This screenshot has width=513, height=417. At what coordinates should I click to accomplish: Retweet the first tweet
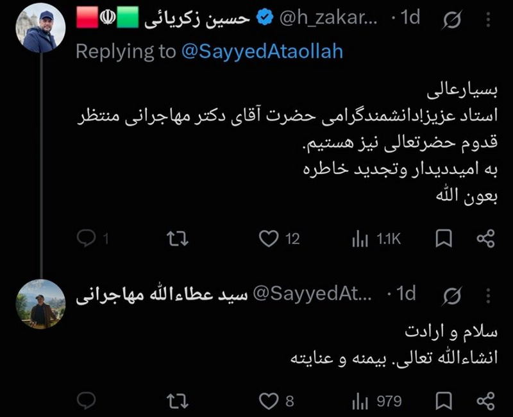click(178, 238)
